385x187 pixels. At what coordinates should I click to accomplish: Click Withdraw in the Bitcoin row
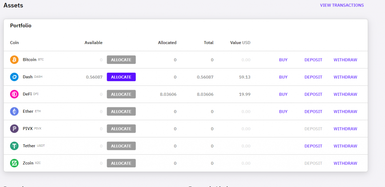[x=345, y=60]
